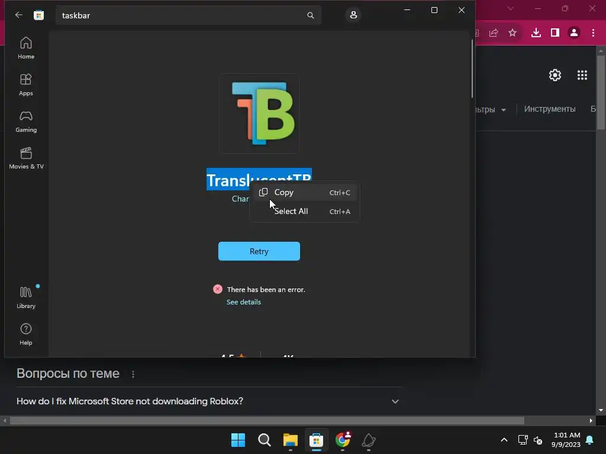Open Help in the Store sidebar

click(x=26, y=334)
